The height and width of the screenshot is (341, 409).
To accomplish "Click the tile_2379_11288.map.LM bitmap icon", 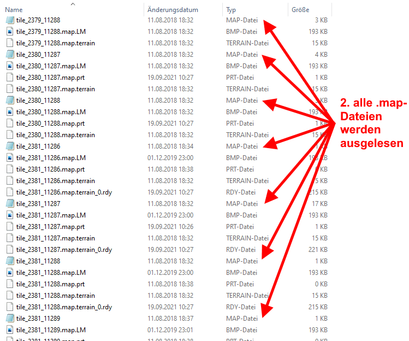I will tap(9, 32).
